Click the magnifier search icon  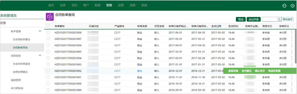click(x=279, y=19)
